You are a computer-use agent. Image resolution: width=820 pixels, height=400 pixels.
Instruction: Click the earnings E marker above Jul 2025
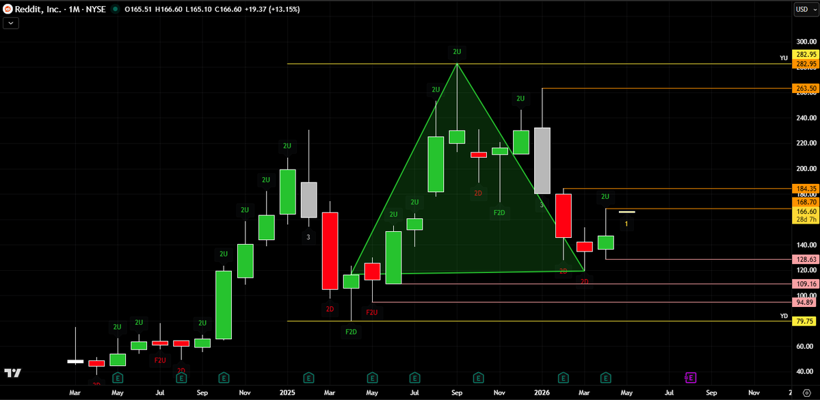[414, 377]
